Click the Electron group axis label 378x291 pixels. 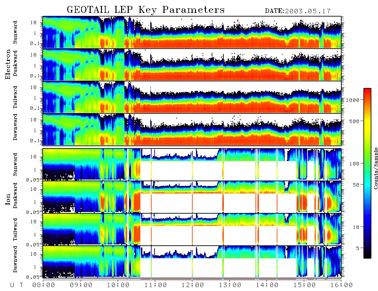tap(8, 64)
